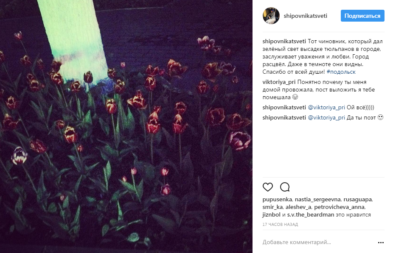This screenshot has width=393, height=253.
Task: Focus the Добавьте комментарий input field
Action: (318, 242)
